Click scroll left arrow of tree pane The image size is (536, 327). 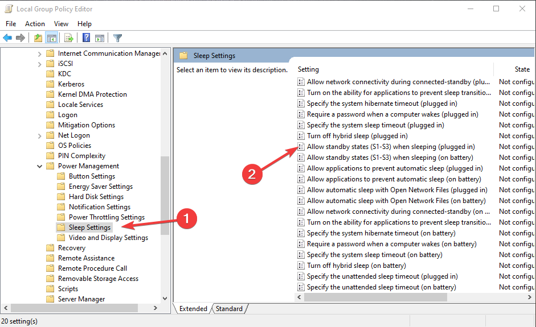tap(6, 308)
